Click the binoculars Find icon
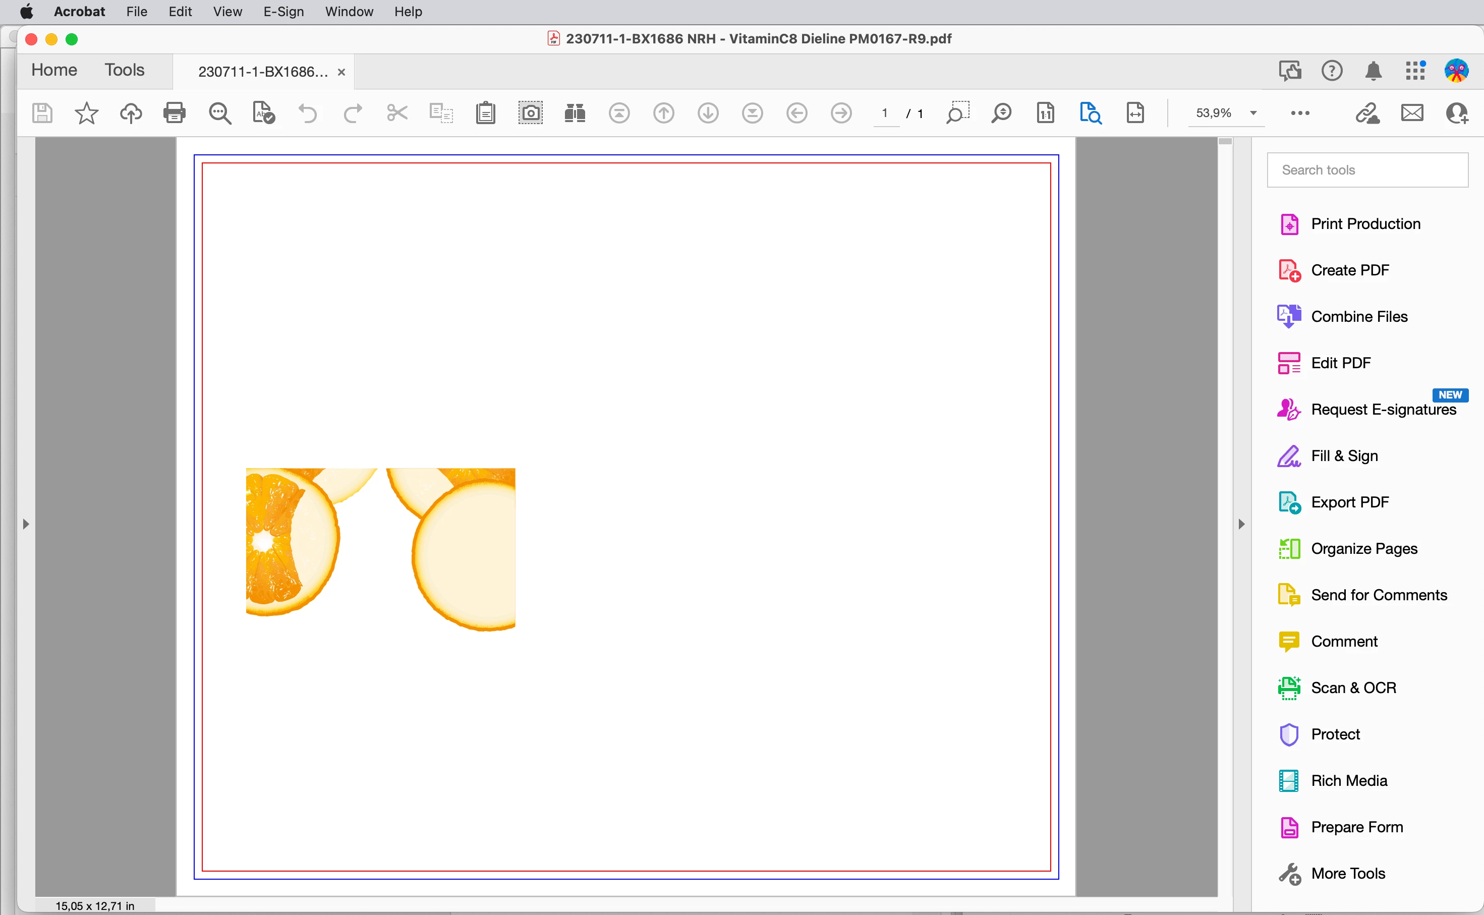The height and width of the screenshot is (915, 1484). point(574,113)
